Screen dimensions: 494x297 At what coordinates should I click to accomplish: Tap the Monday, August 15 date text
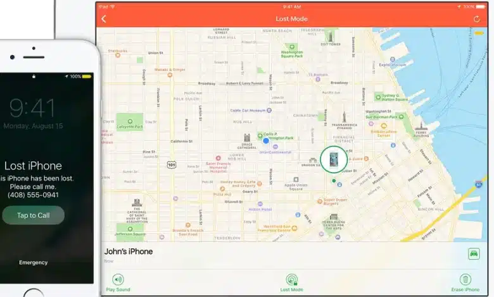[33, 126]
